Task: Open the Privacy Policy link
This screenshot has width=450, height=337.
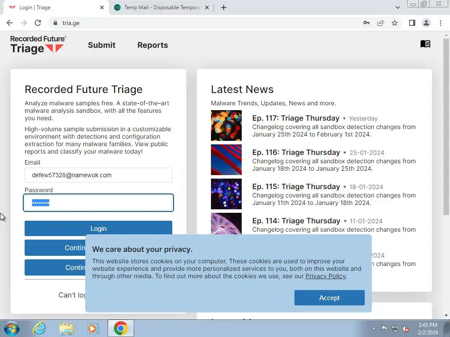Action: (x=326, y=276)
